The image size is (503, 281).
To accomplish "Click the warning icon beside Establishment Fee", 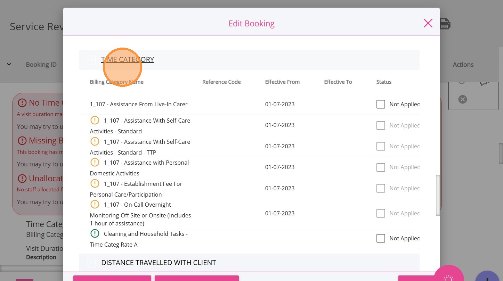I will point(95,183).
